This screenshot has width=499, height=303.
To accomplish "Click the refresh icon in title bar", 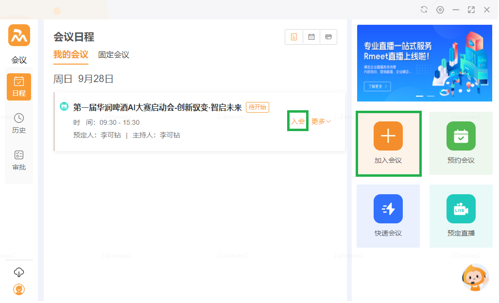I will (424, 10).
